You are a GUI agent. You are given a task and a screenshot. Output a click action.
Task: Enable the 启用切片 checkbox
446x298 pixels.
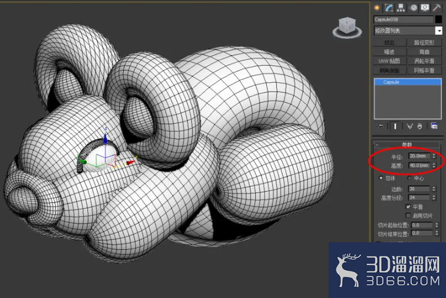click(408, 215)
